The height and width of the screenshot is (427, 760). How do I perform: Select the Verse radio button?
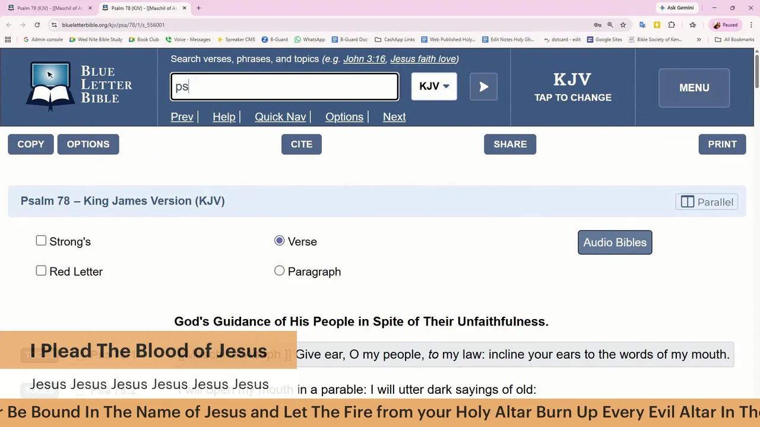pos(280,240)
